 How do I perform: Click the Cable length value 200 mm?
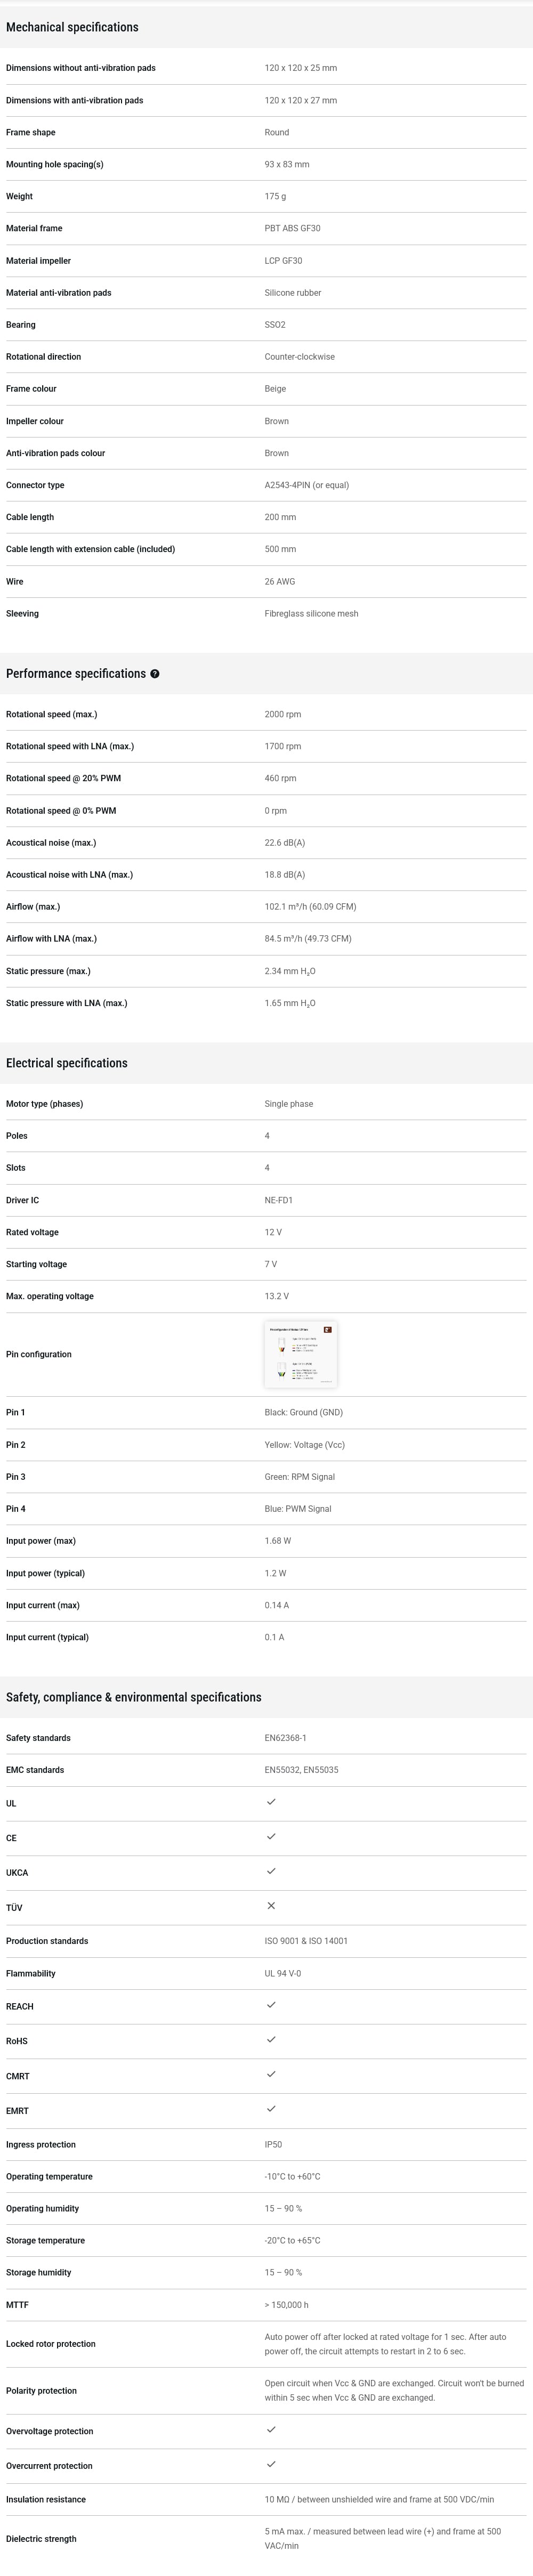click(281, 517)
